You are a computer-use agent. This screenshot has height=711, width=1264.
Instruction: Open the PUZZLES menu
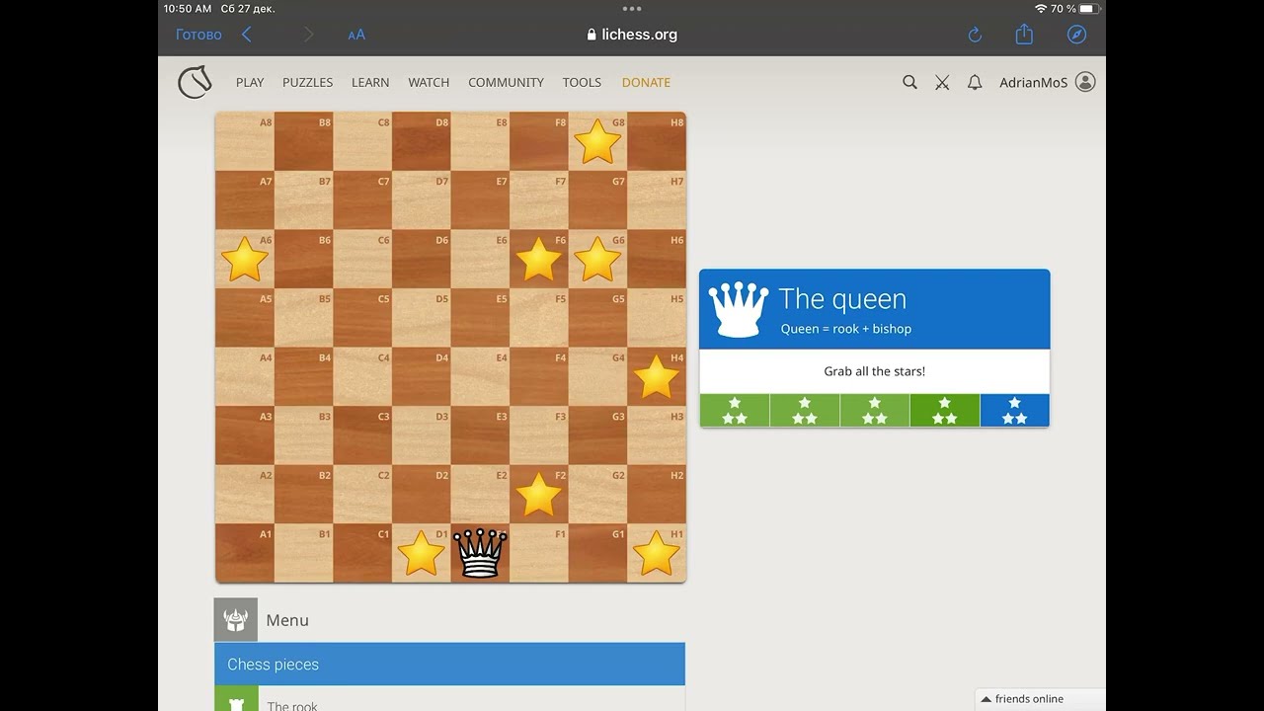[307, 82]
